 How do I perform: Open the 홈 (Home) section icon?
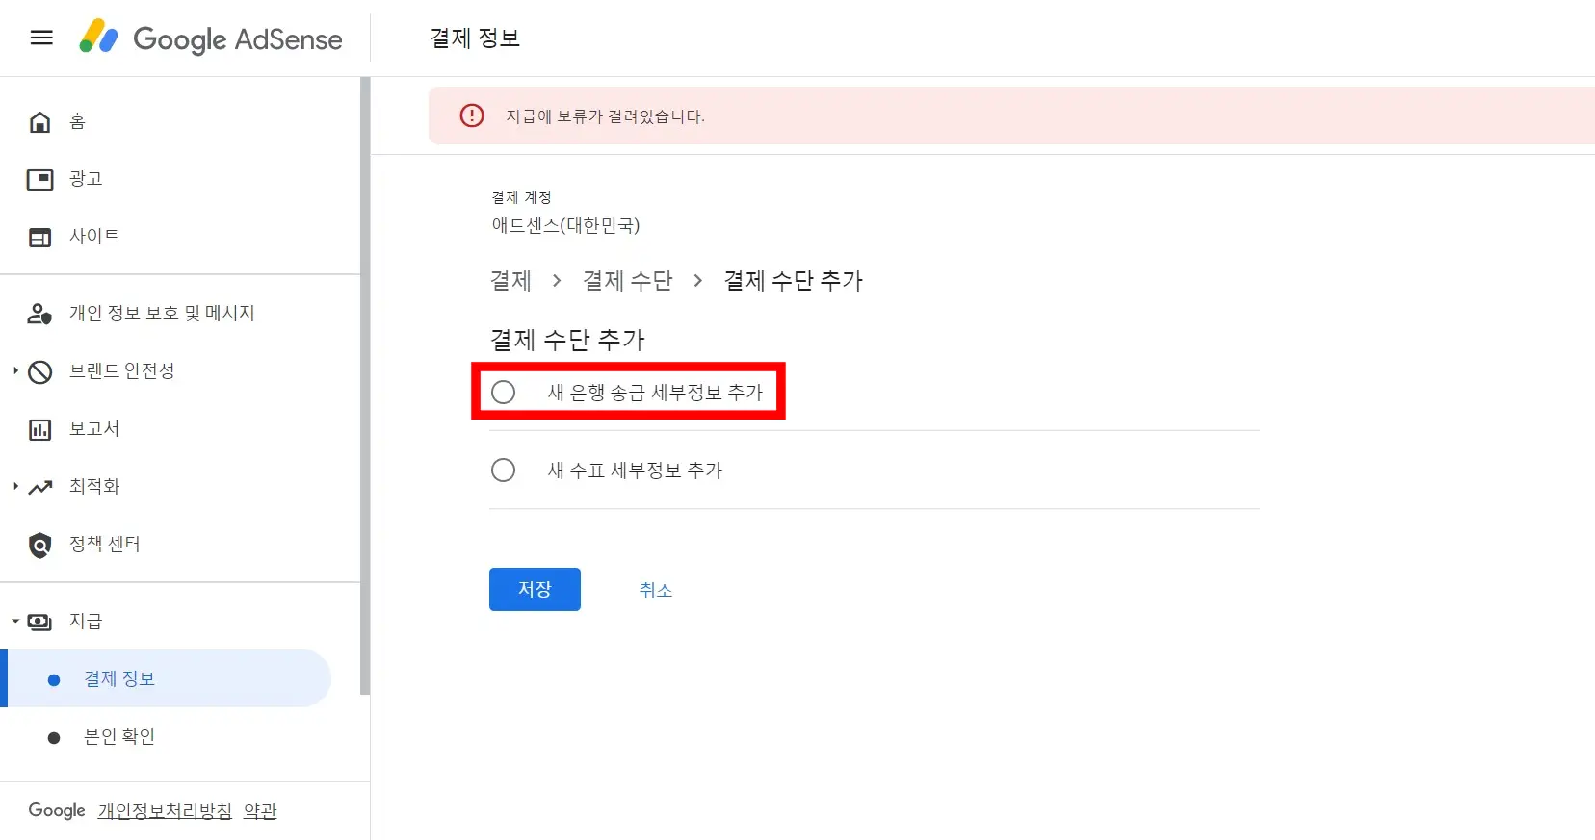[39, 122]
